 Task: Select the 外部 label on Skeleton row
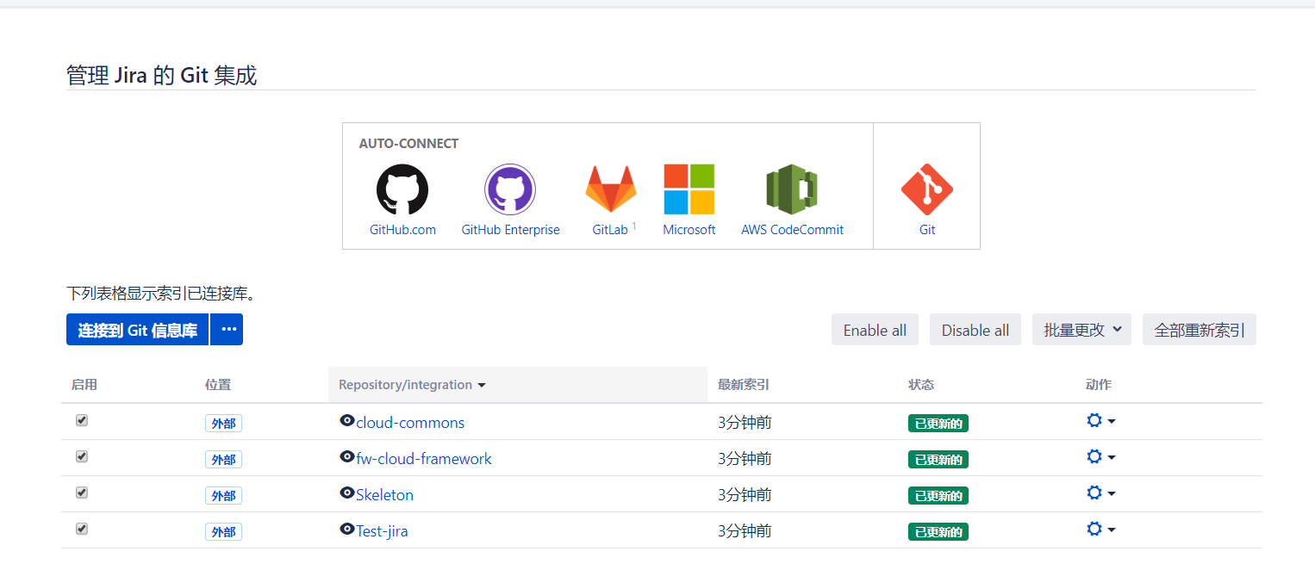point(223,495)
